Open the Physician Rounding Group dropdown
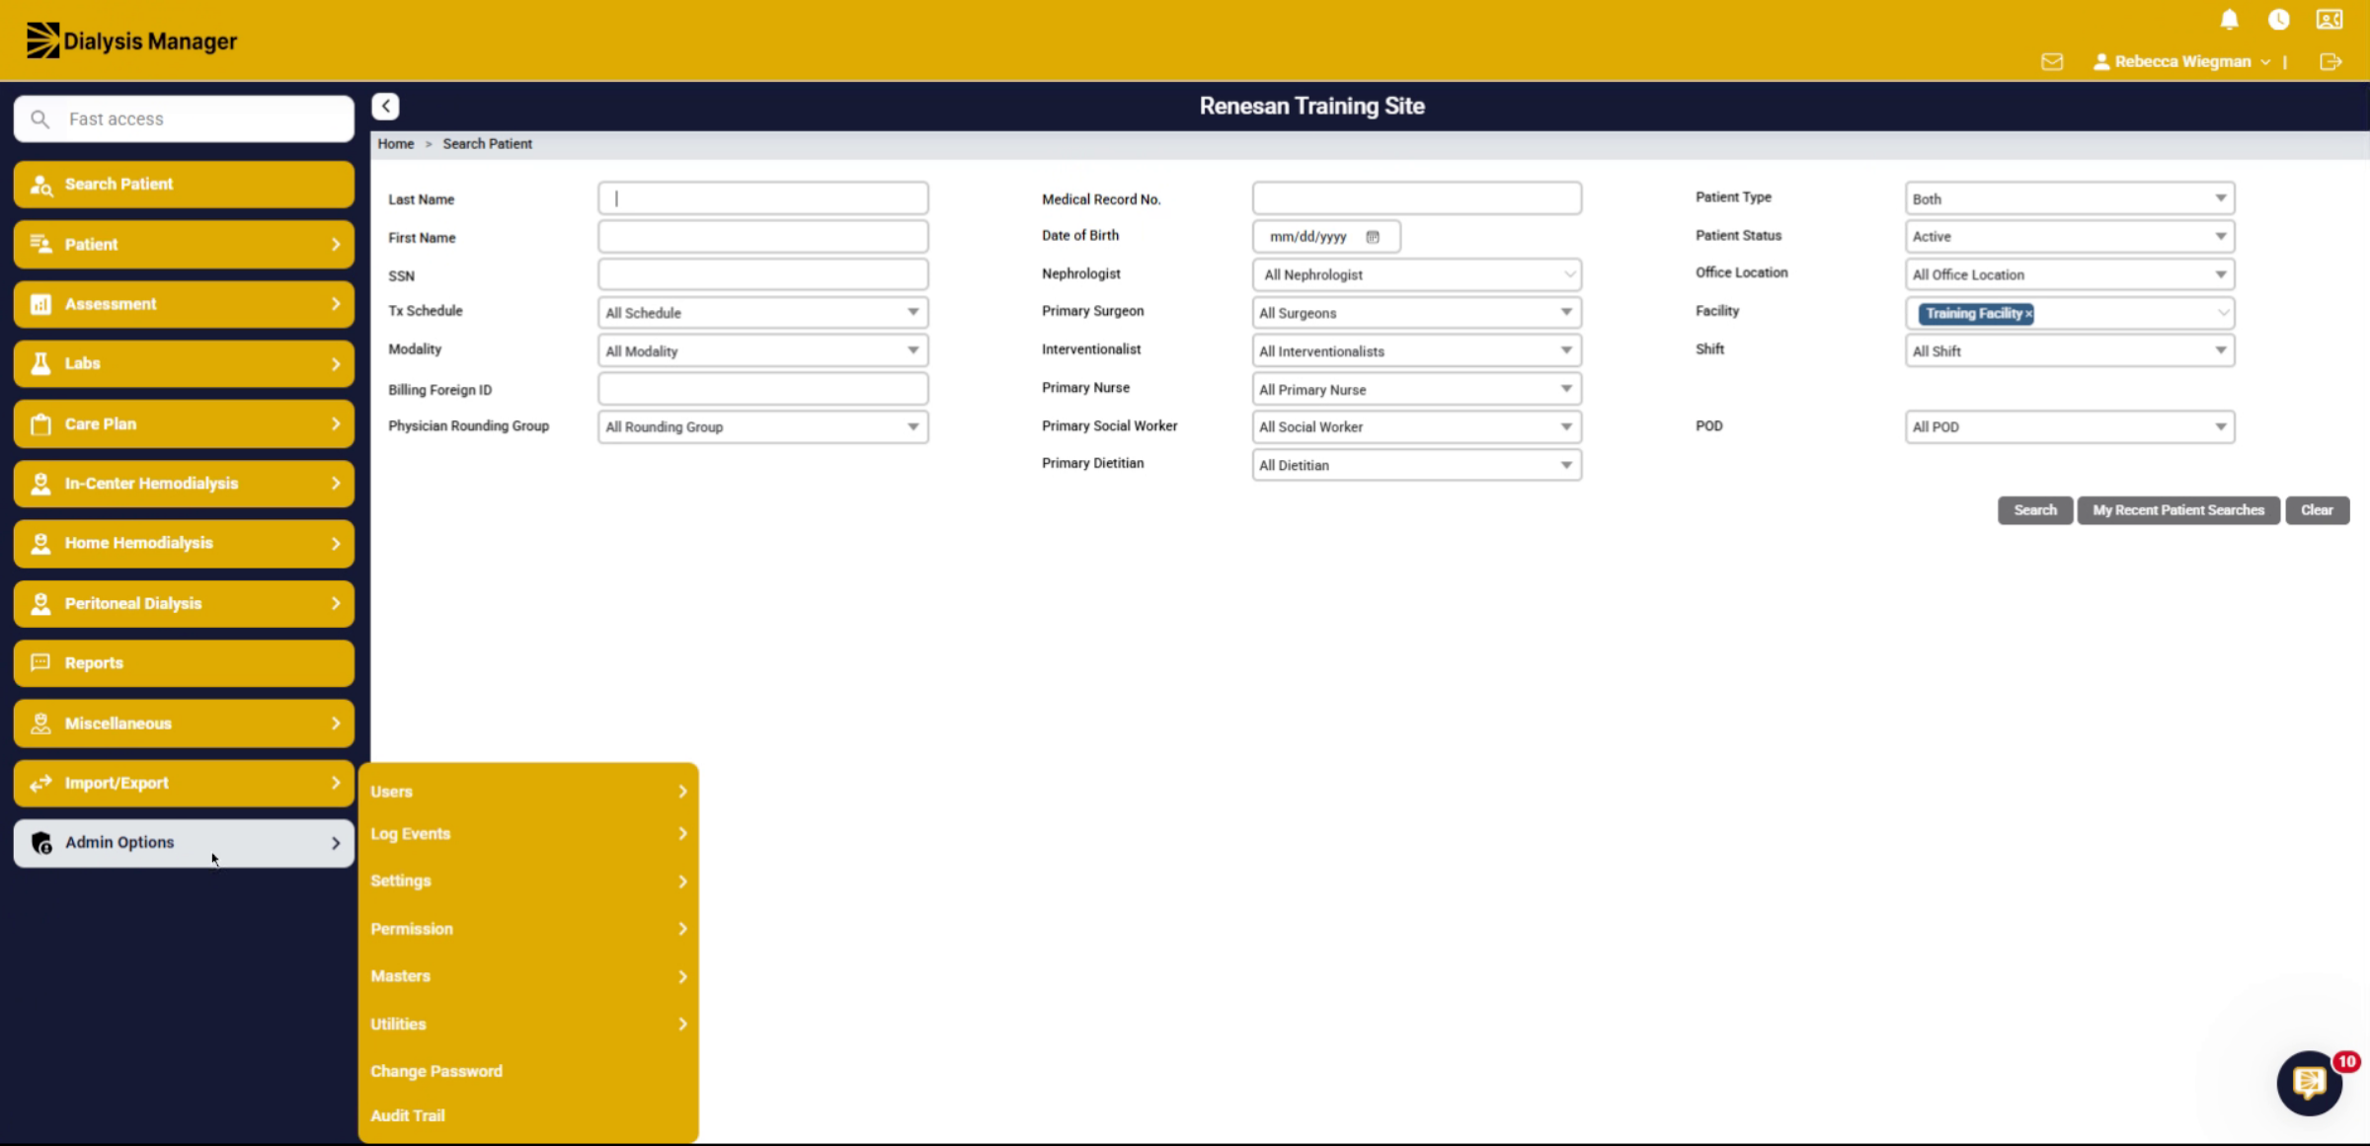This screenshot has height=1146, width=2370. 762,427
